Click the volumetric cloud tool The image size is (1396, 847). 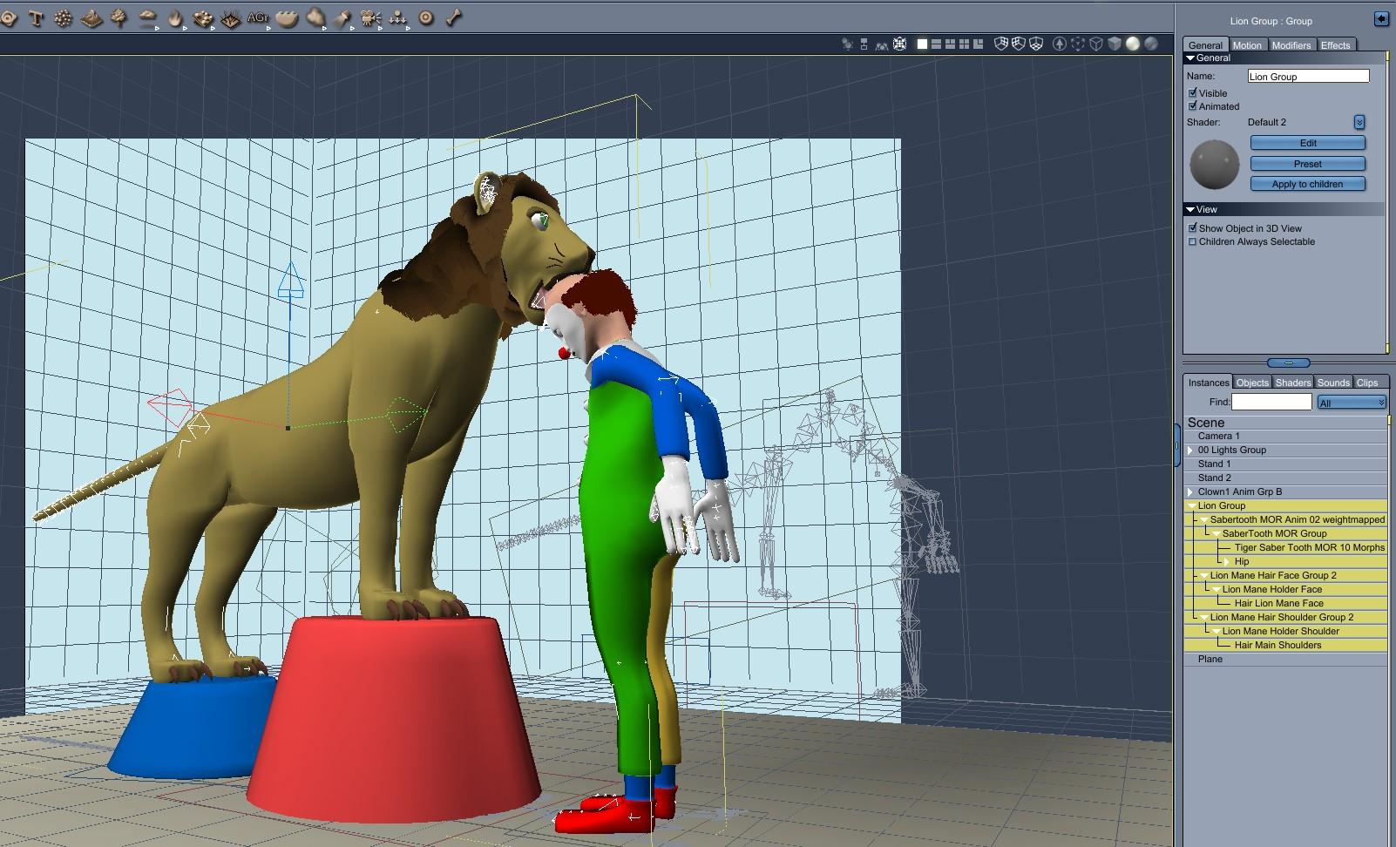point(315,17)
